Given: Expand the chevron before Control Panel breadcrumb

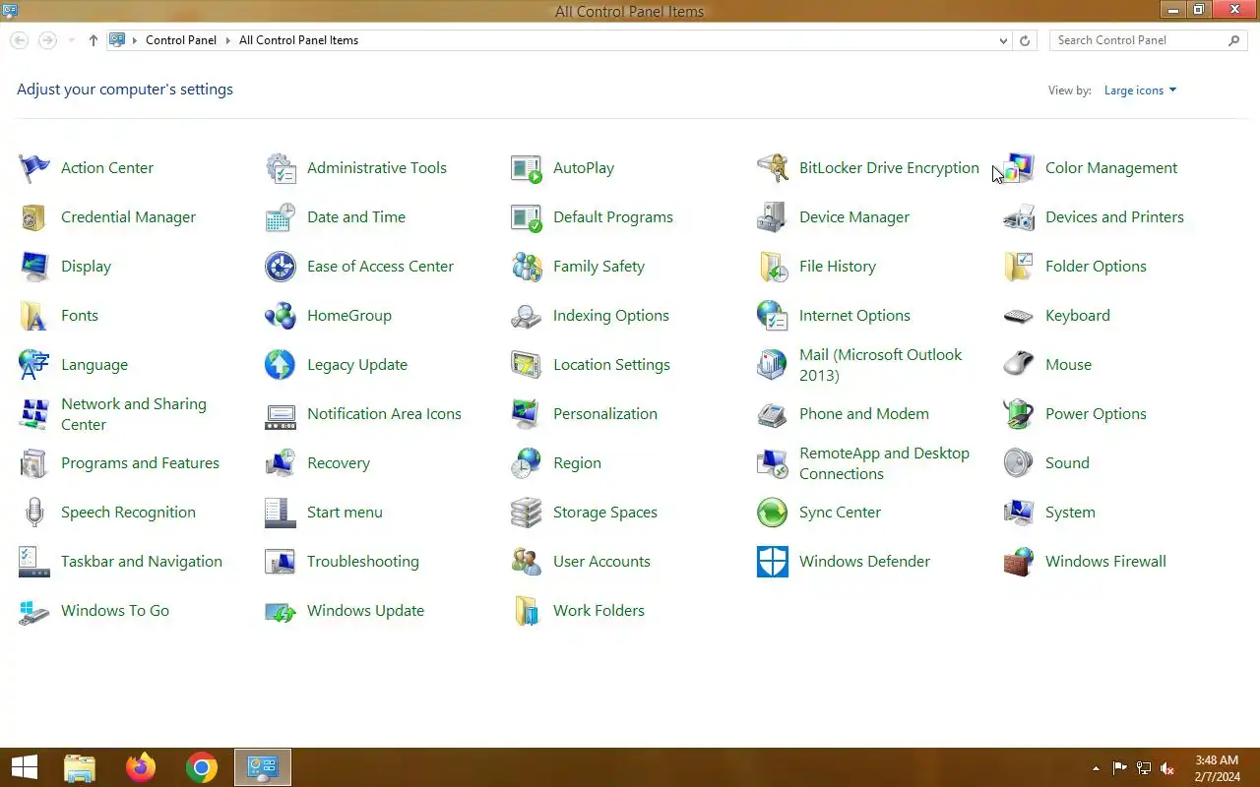Looking at the screenshot, I should click(136, 40).
